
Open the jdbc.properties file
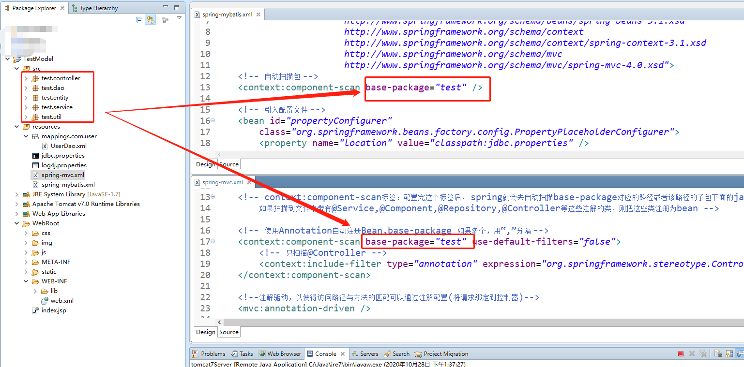pos(62,155)
